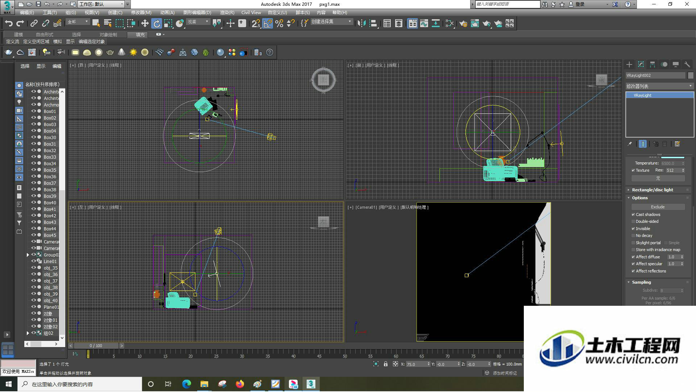
Task: Click the 编辑选定对象 ribbon button
Action: coord(92,42)
